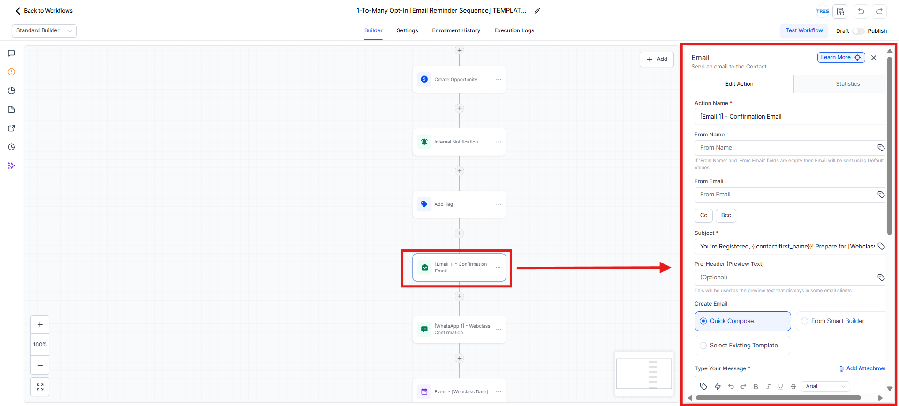Insert custom value tag in From Email

pyautogui.click(x=881, y=195)
